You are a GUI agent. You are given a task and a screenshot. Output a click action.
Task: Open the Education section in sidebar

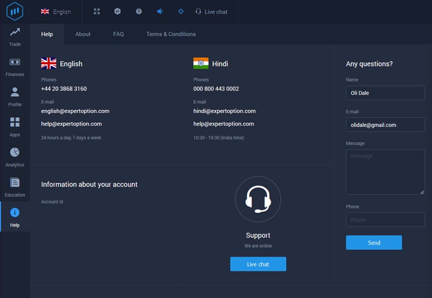pyautogui.click(x=15, y=188)
